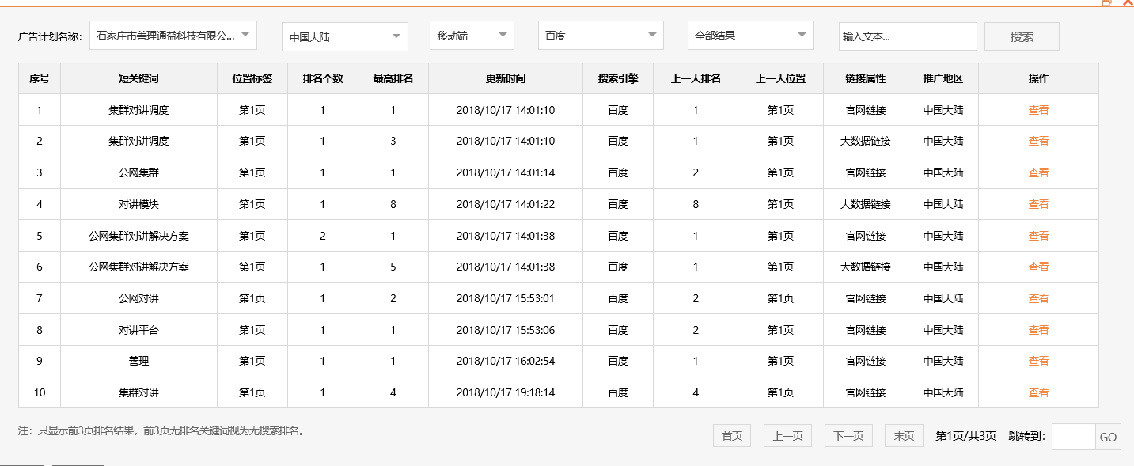1134x466 pixels.
Task: Click the 下一页 next page button
Action: click(848, 435)
